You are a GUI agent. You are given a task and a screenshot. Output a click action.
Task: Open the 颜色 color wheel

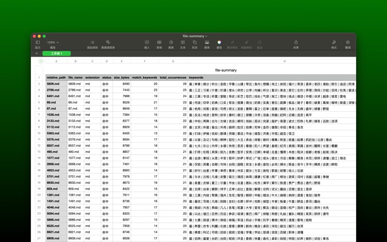click(x=219, y=42)
